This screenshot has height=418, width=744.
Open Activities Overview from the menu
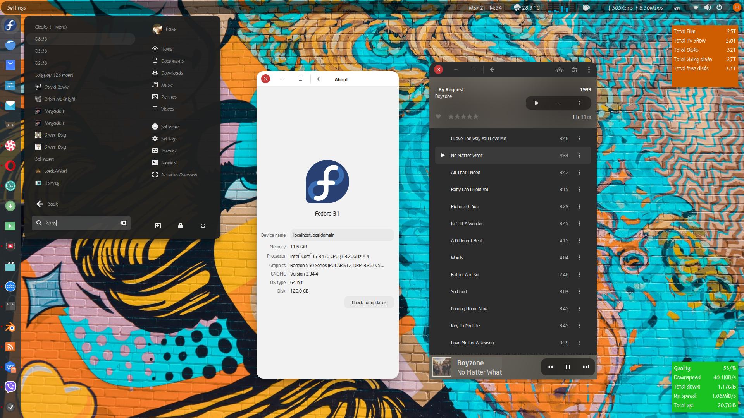pos(174,175)
